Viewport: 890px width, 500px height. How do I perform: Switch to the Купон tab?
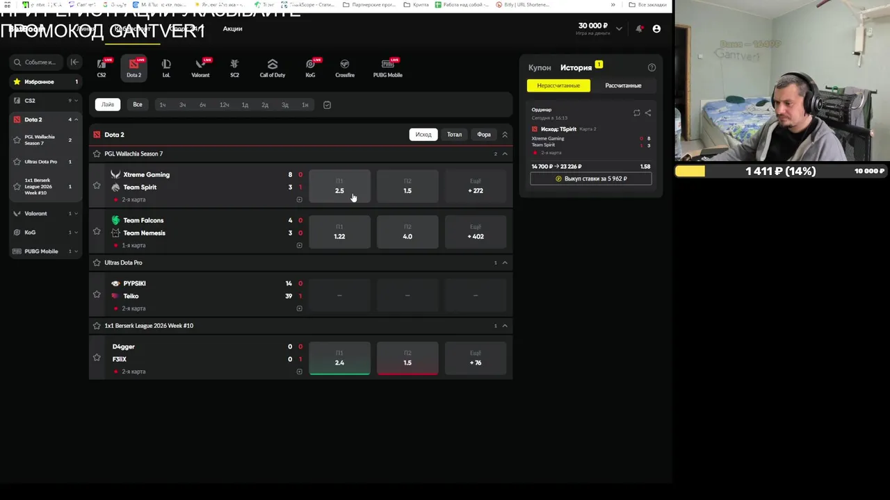click(x=540, y=67)
